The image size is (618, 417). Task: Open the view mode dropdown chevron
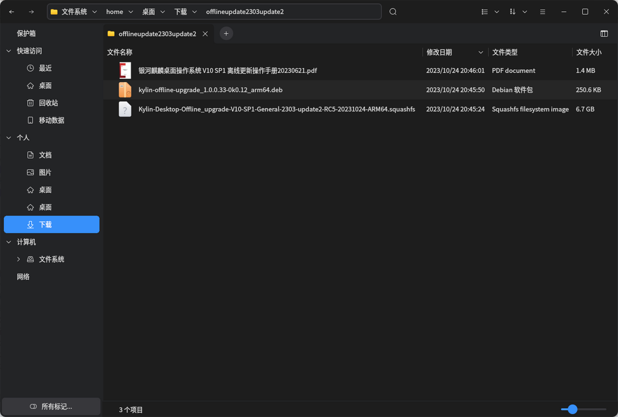coord(496,11)
